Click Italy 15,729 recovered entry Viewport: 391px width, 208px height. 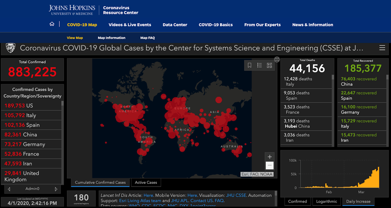pos(362,124)
